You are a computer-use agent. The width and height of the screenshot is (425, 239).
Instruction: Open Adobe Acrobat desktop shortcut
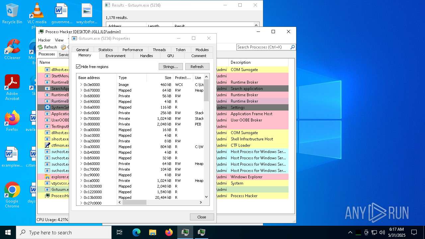point(12,88)
